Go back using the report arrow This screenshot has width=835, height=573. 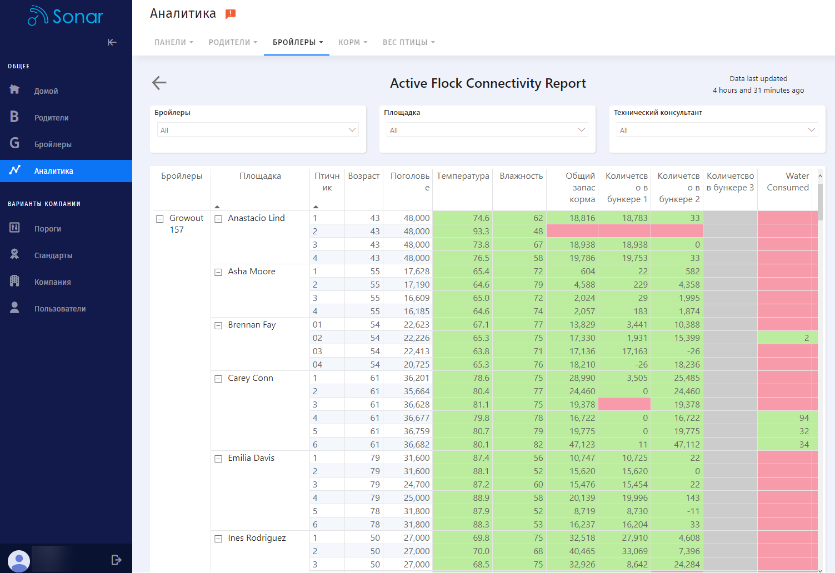tap(159, 83)
